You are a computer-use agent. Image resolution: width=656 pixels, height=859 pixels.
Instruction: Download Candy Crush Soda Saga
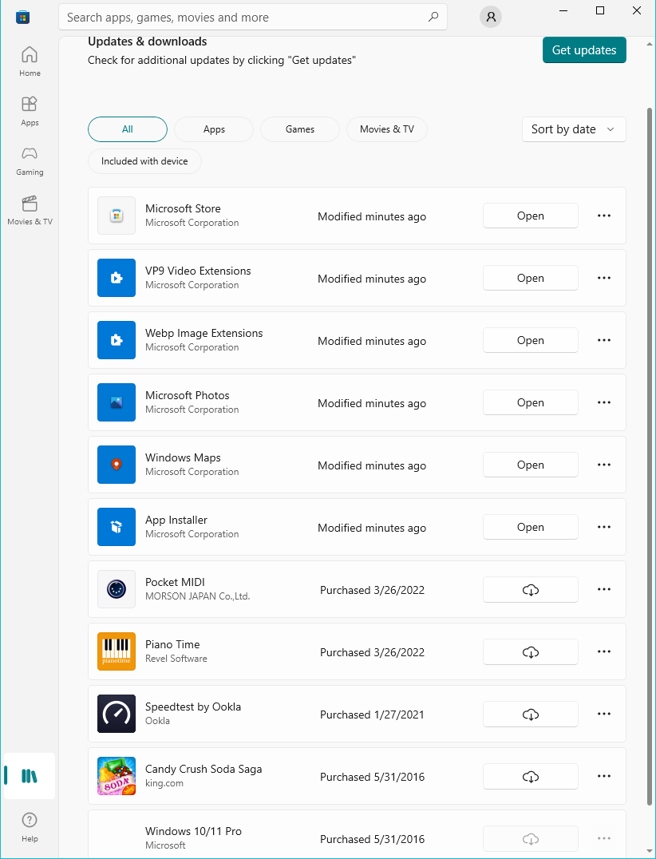tap(530, 777)
